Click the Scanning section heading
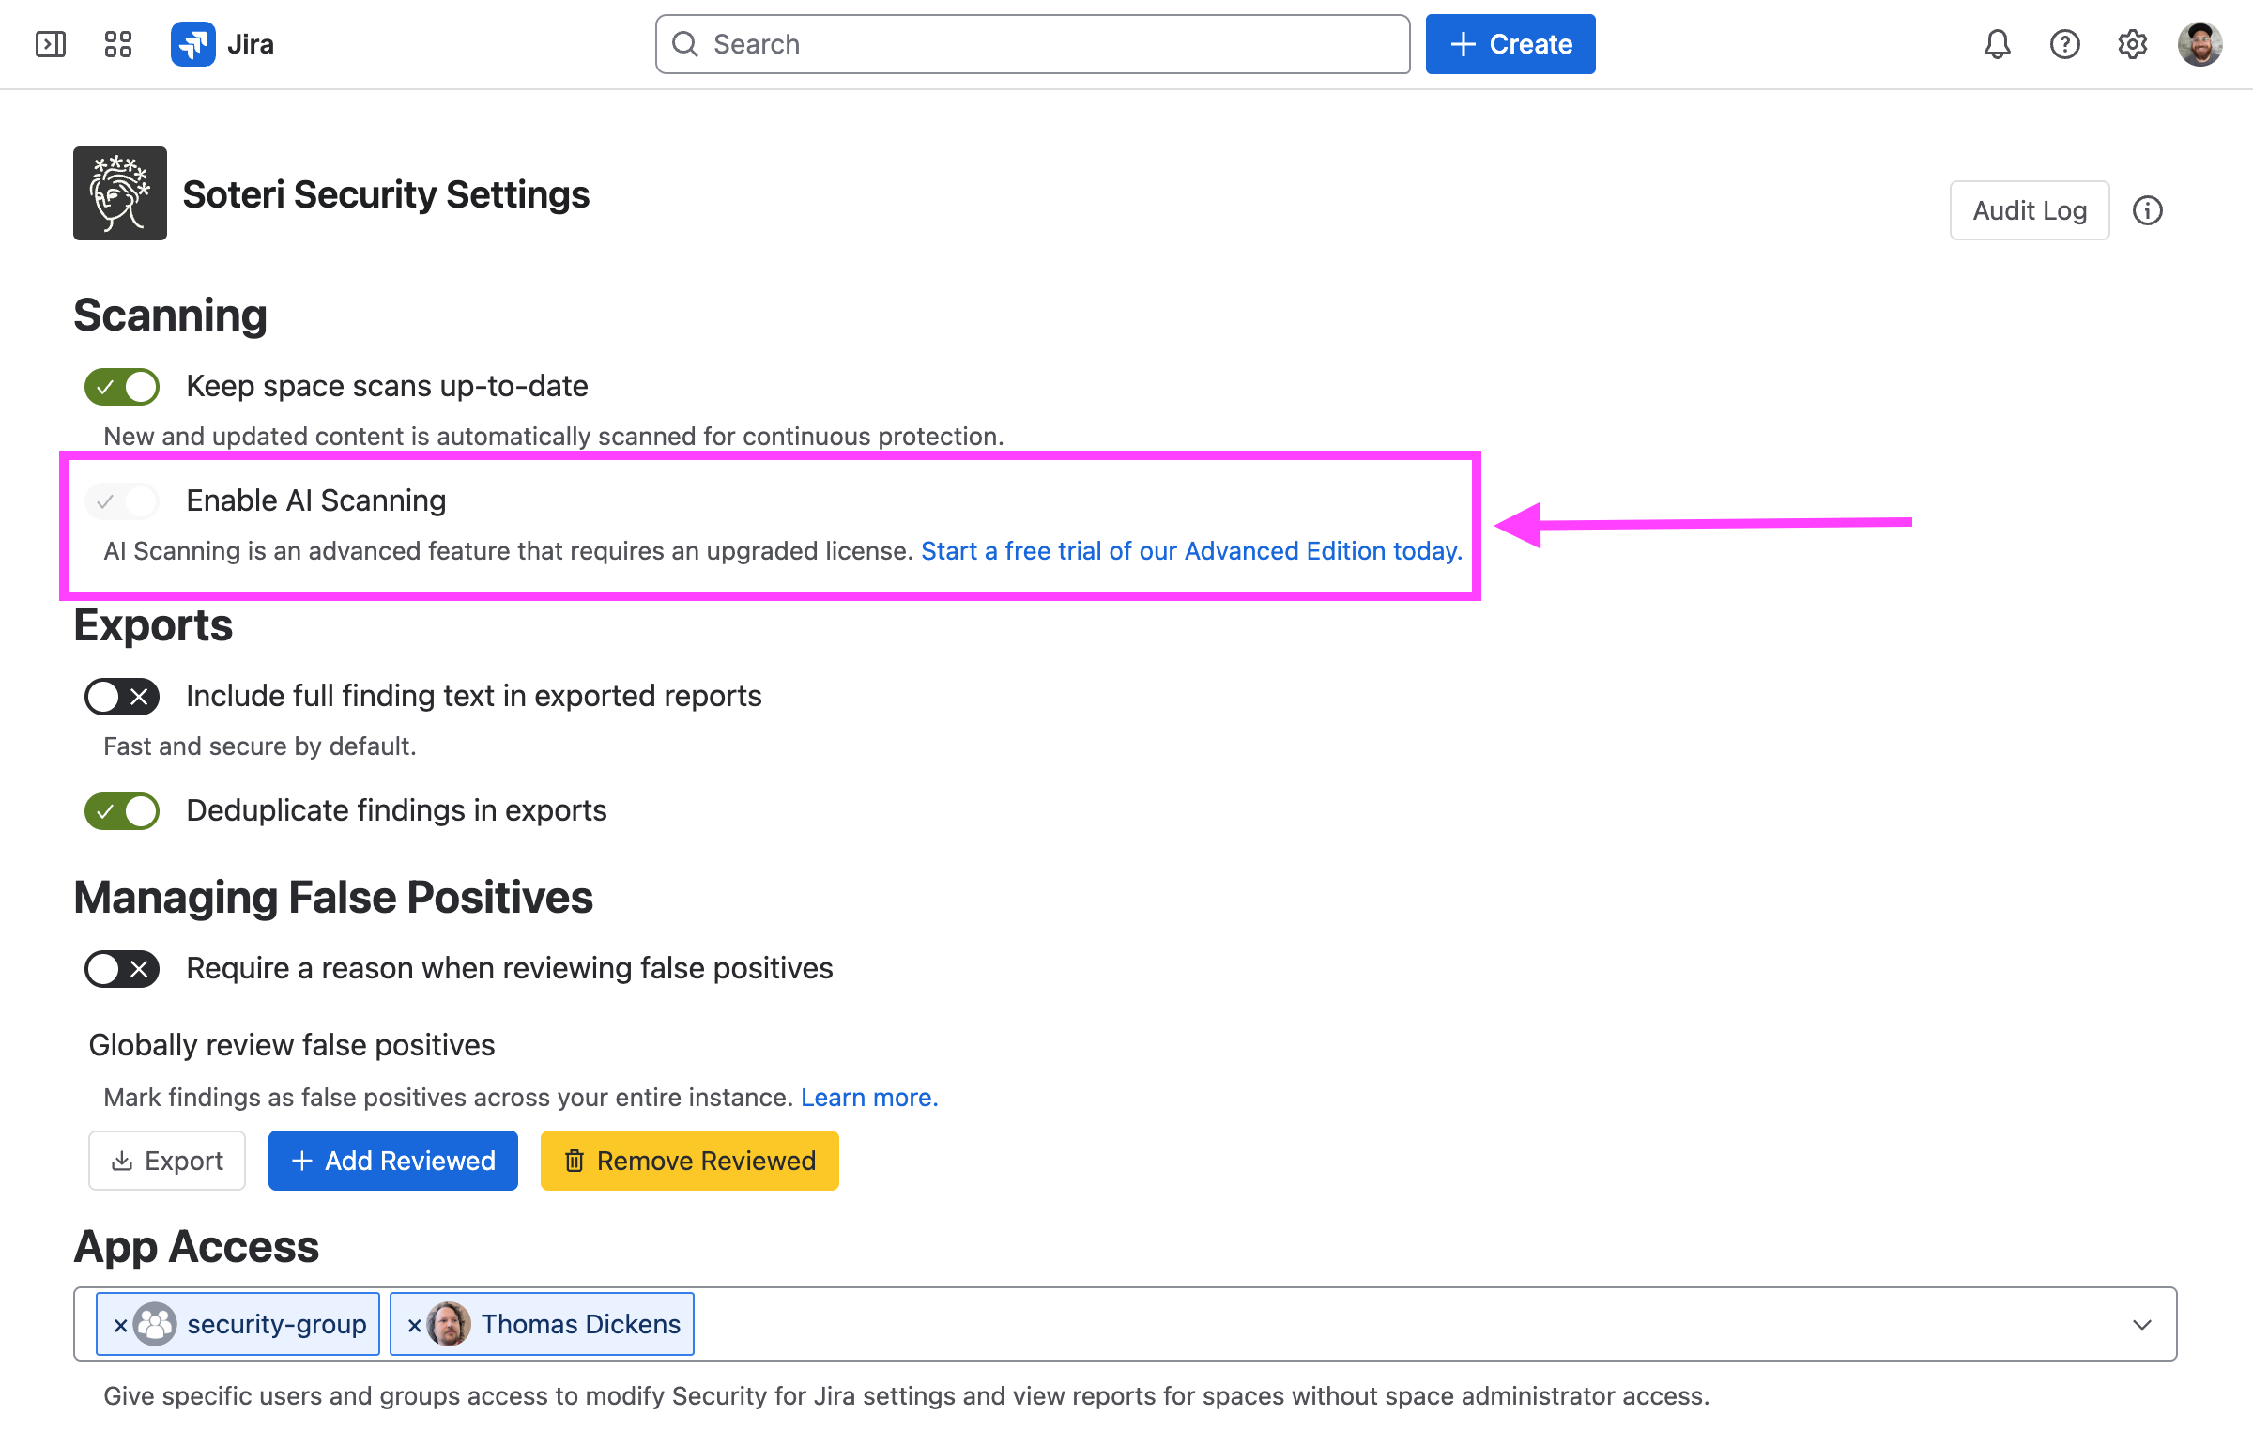Image resolution: width=2253 pixels, height=1431 pixels. (170, 315)
